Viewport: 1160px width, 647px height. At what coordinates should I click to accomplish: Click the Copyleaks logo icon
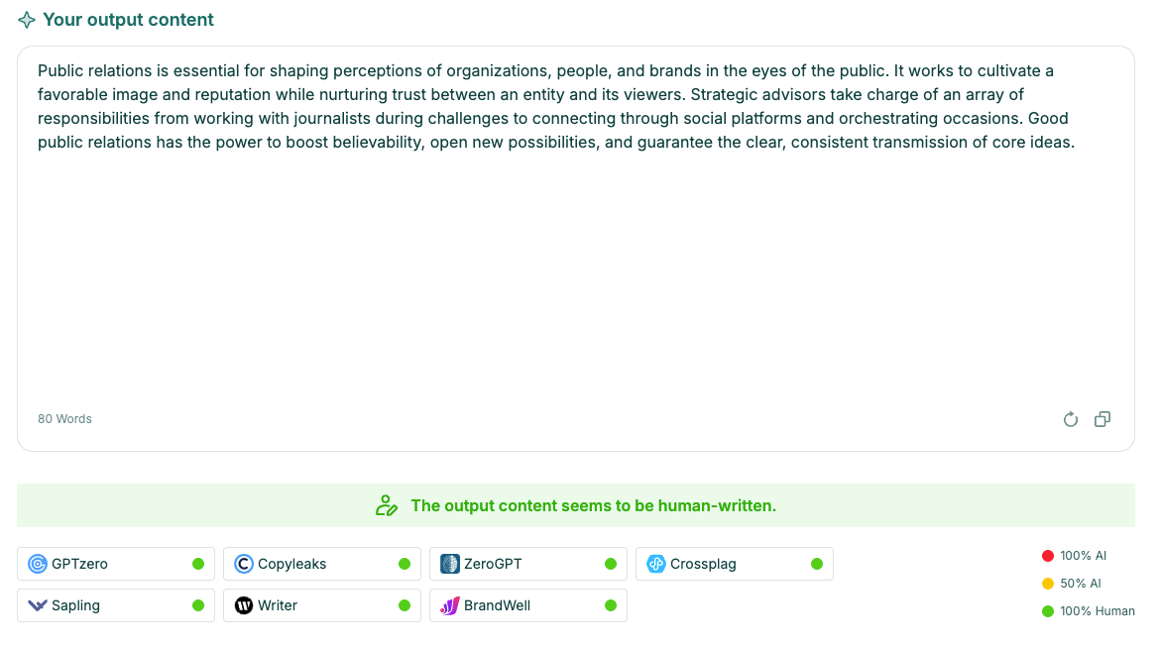click(243, 564)
